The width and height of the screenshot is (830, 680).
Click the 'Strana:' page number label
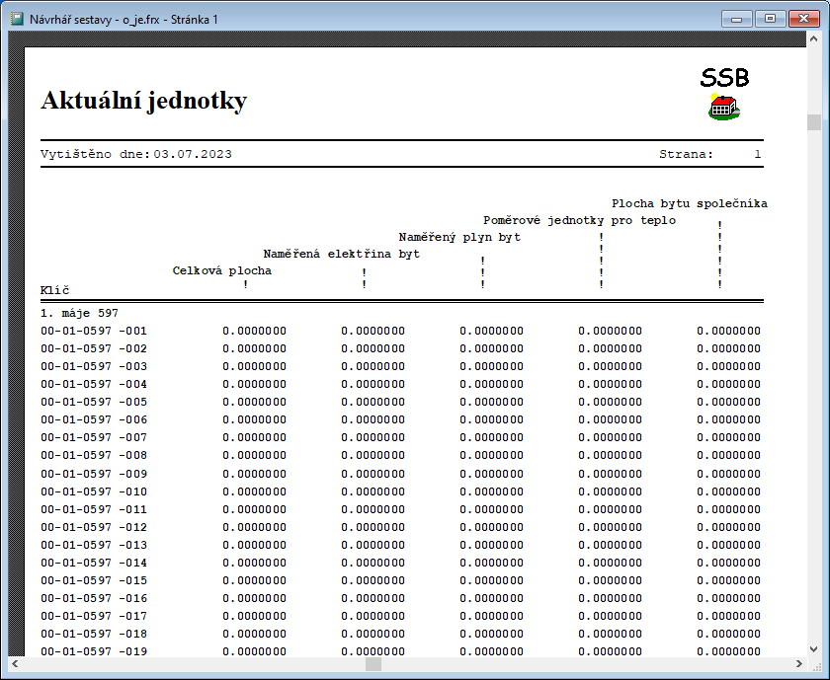[x=686, y=154]
